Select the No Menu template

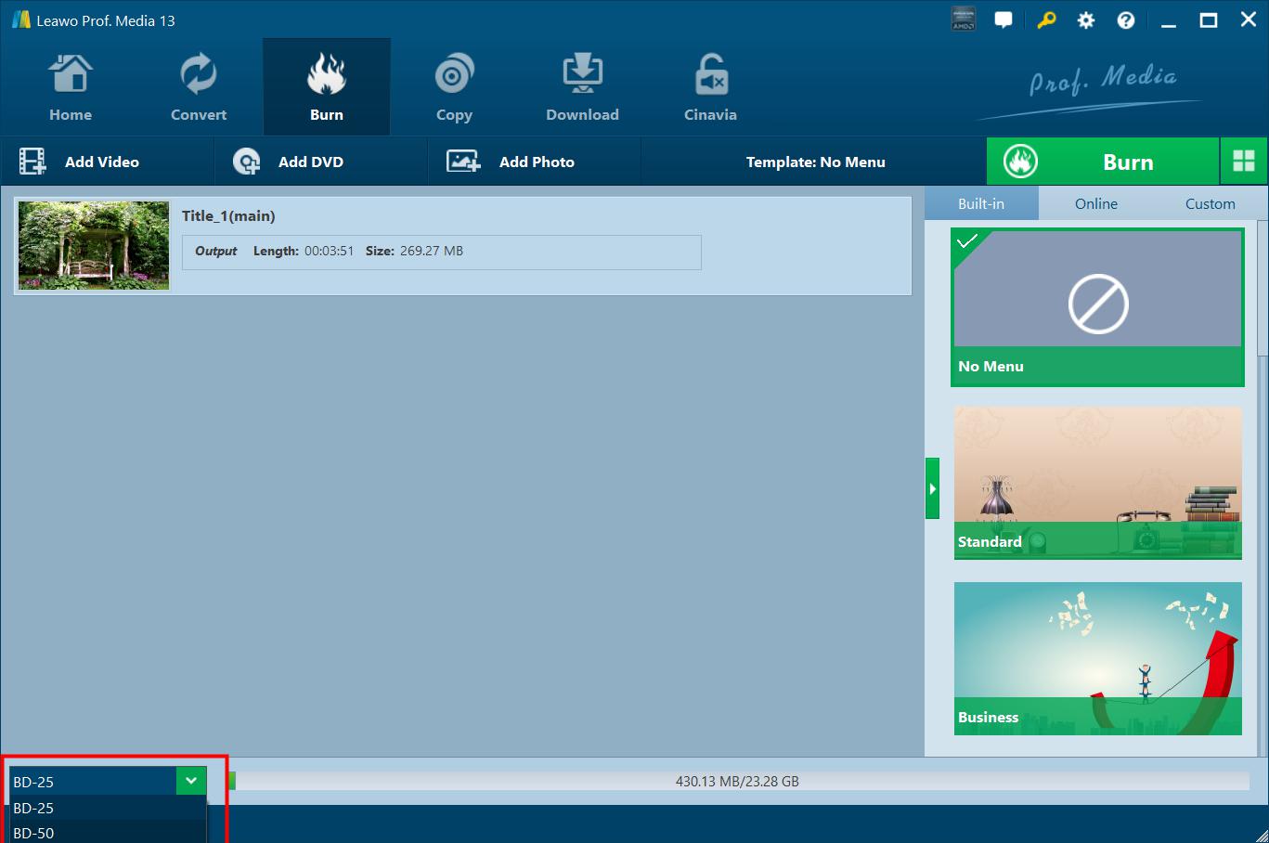click(1097, 306)
